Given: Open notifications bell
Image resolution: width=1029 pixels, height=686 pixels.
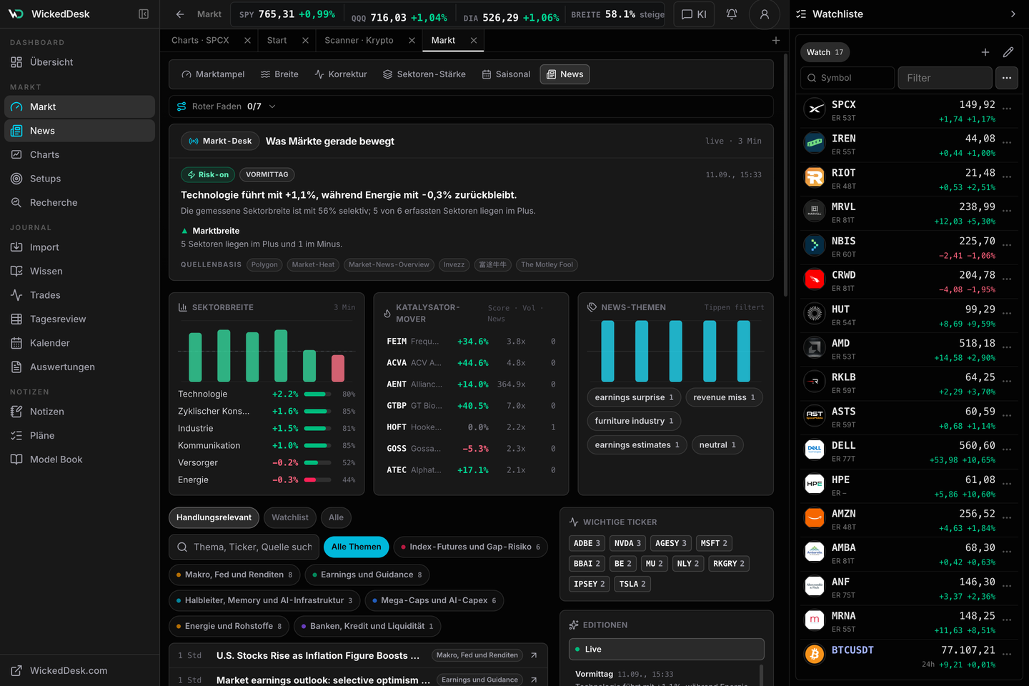Looking at the screenshot, I should pyautogui.click(x=732, y=14).
